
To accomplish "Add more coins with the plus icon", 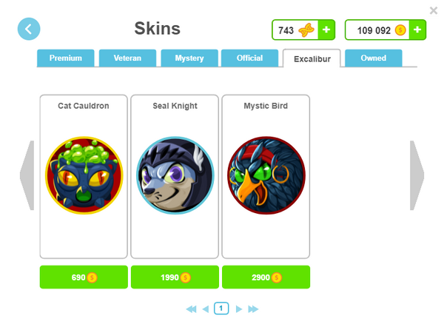I will 417,30.
